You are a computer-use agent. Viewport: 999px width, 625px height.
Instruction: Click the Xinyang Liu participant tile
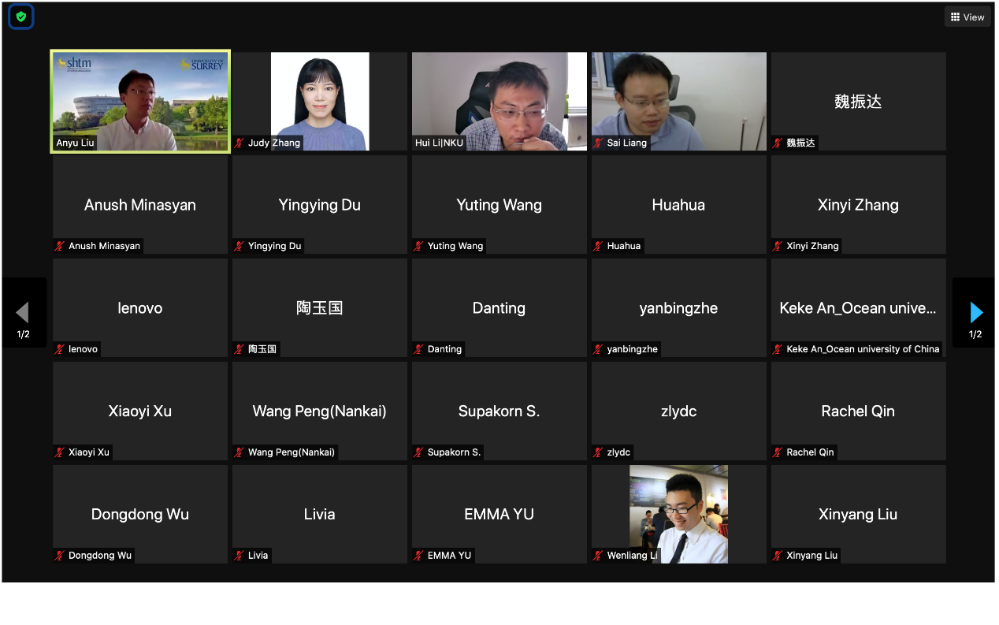click(858, 514)
